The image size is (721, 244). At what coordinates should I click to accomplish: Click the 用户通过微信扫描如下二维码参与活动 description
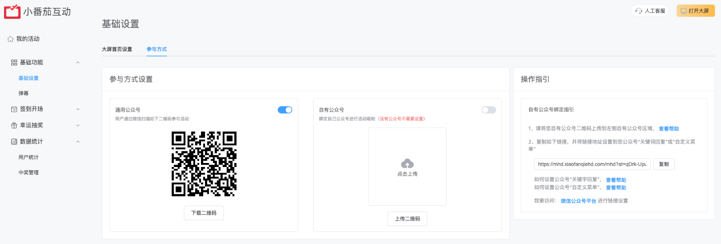(x=152, y=119)
